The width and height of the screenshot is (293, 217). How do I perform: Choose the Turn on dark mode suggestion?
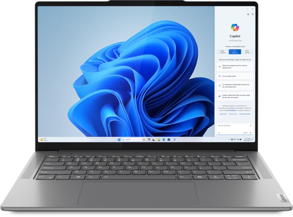pyautogui.click(x=235, y=76)
